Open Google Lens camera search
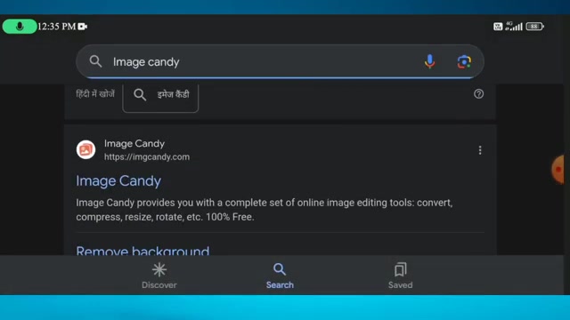 pos(464,61)
